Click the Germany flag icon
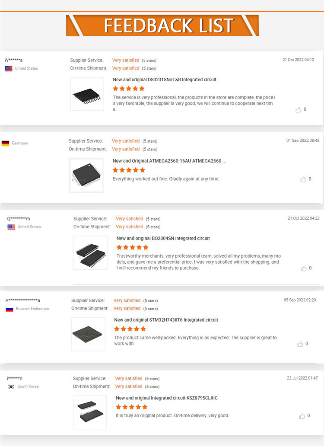This screenshot has height=447, width=324. pyautogui.click(x=5, y=143)
